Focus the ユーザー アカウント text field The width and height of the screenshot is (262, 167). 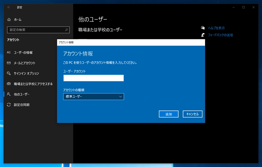tap(93, 78)
